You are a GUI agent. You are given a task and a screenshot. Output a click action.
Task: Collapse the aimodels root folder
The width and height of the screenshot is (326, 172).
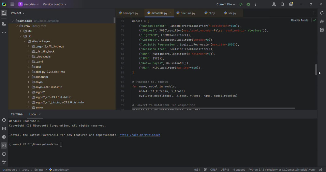click(13, 21)
